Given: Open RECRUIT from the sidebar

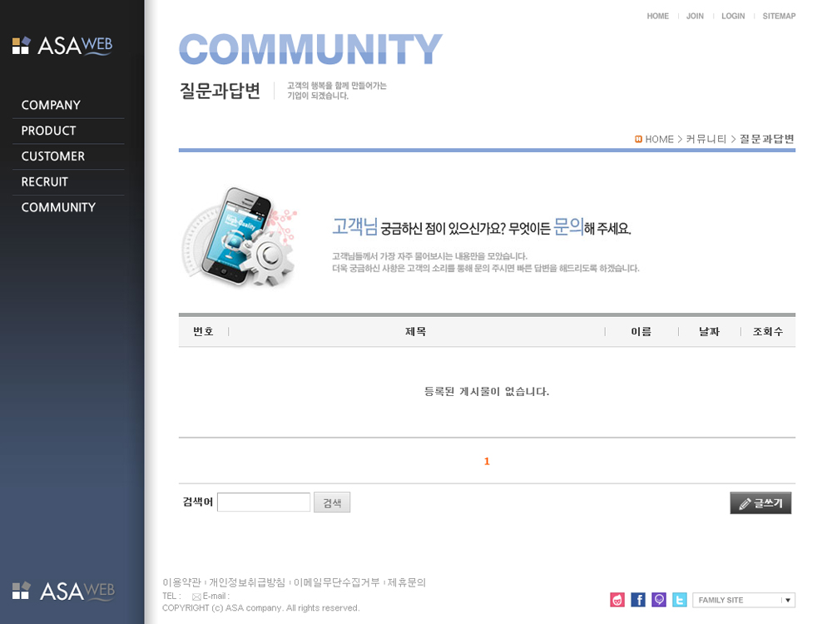Looking at the screenshot, I should click(45, 182).
